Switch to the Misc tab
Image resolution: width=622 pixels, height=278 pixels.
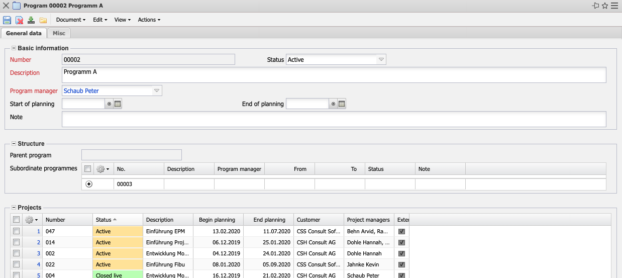tap(59, 33)
